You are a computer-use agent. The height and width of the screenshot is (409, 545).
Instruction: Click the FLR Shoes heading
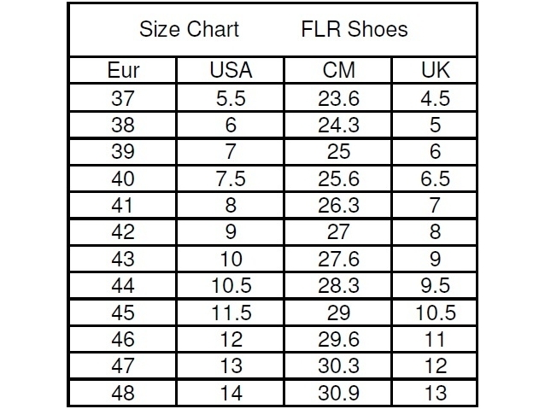coord(355,29)
